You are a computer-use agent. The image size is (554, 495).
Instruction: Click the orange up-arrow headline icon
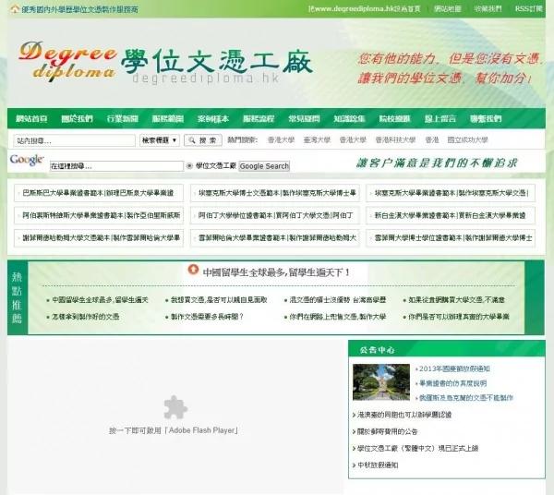[193, 270]
